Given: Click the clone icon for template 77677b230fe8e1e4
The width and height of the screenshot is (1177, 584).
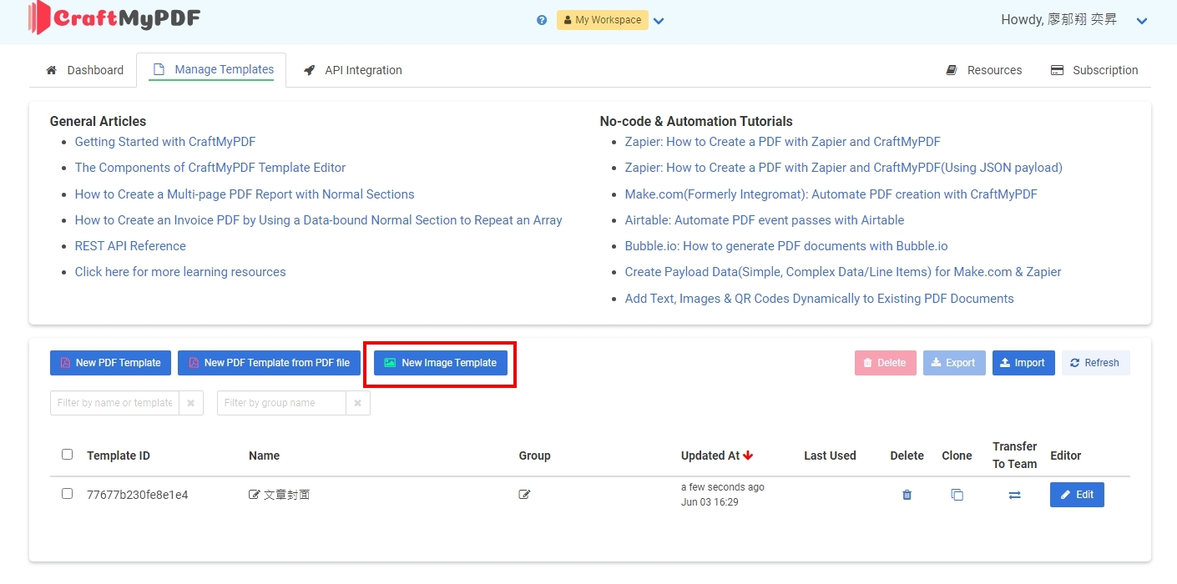Looking at the screenshot, I should click(x=957, y=495).
